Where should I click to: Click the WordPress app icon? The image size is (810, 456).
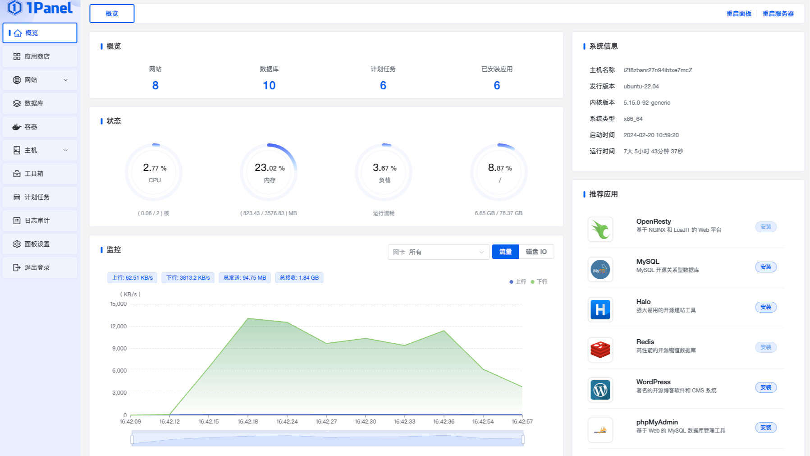[600, 390]
